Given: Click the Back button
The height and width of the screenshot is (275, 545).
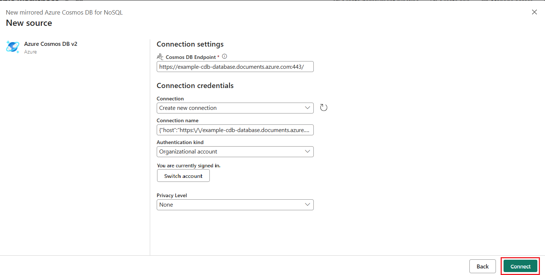Looking at the screenshot, I should pyautogui.click(x=482, y=266).
